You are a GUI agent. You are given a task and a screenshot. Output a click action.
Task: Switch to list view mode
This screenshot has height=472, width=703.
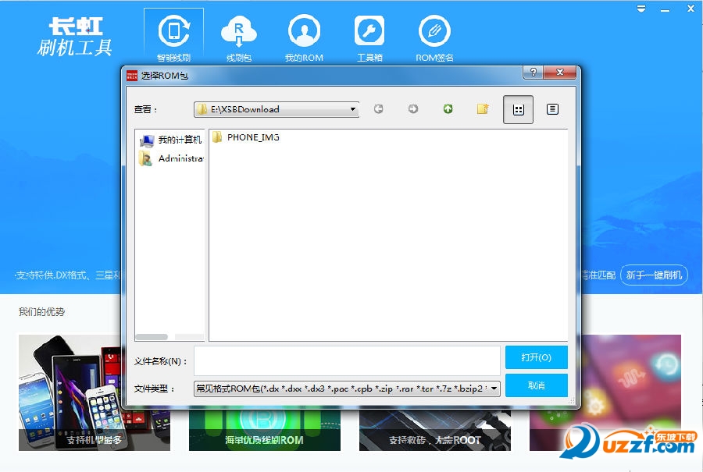518,109
